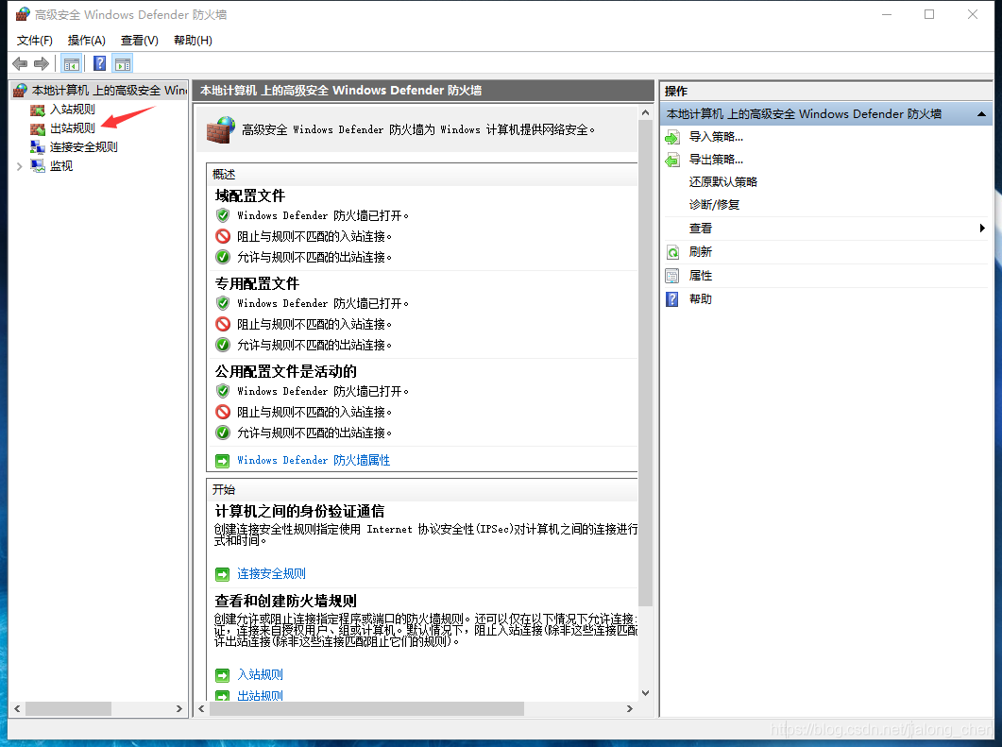This screenshot has width=1002, height=747.
Task: Click green shield icon under 域配置文件
Action: [x=222, y=215]
